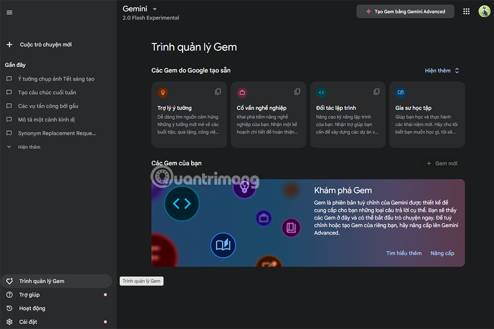Click the activity history clock icon
The height and width of the screenshot is (329, 494).
tap(10, 308)
